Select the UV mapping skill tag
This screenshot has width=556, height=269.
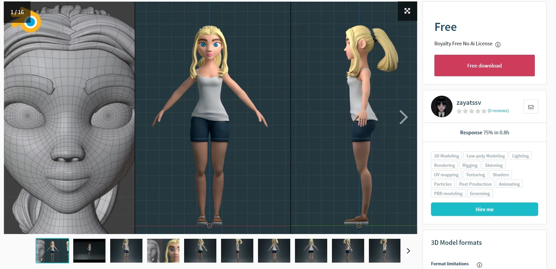pyautogui.click(x=446, y=175)
